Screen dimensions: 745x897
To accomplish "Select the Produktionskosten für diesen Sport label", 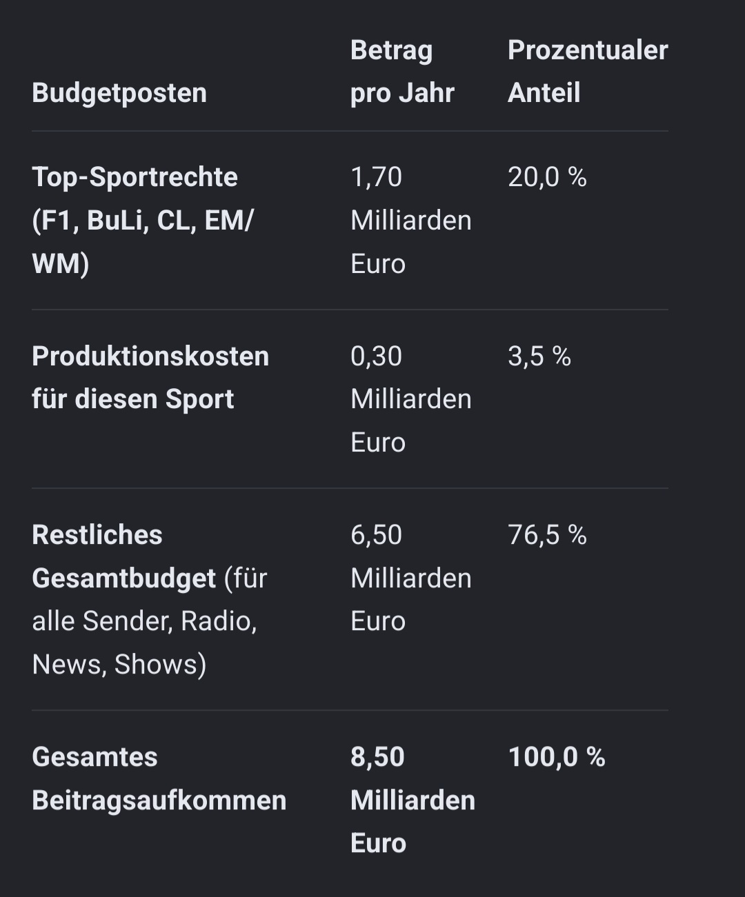I will pos(150,378).
